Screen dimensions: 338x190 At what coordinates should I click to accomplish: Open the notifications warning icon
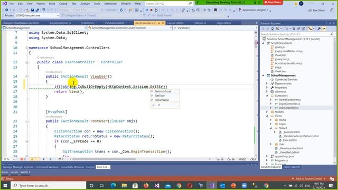click(296, 4)
